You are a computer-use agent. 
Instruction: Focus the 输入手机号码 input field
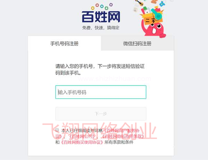[101, 92]
